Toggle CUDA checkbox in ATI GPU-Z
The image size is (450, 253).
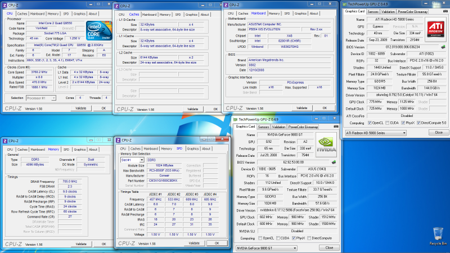(387, 123)
